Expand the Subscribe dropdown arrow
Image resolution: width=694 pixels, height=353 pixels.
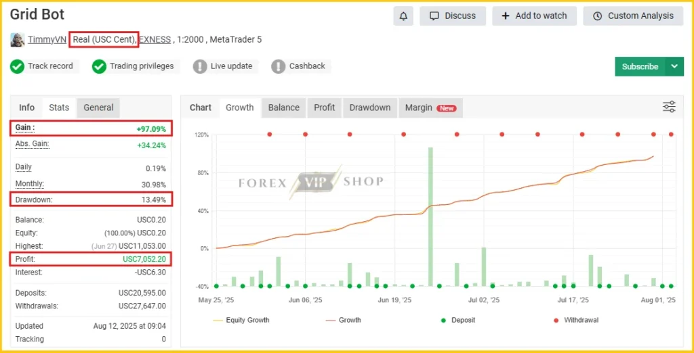pyautogui.click(x=674, y=66)
